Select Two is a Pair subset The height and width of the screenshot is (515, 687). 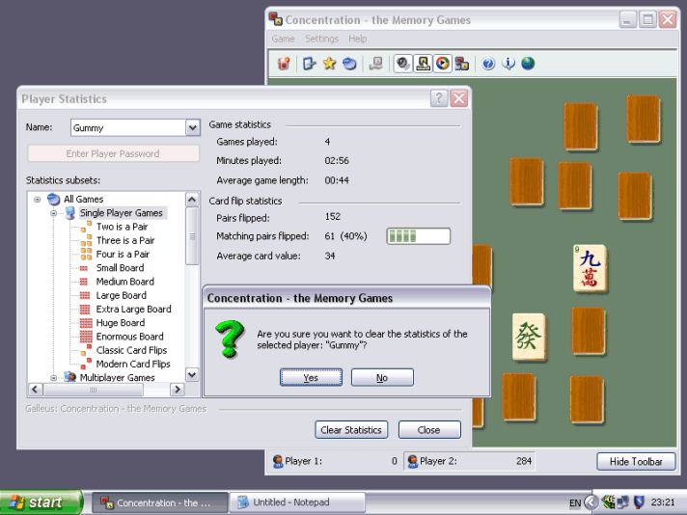click(122, 227)
